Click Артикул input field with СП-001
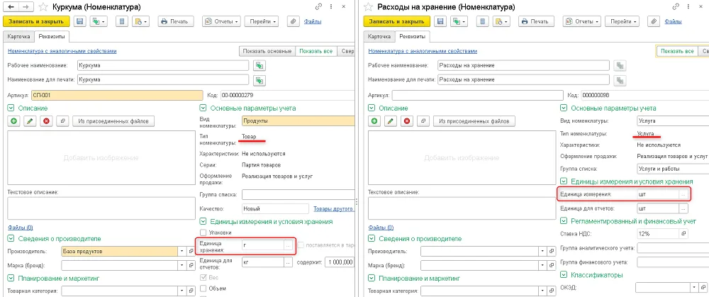Image resolution: width=709 pixels, height=297 pixels. tap(117, 96)
